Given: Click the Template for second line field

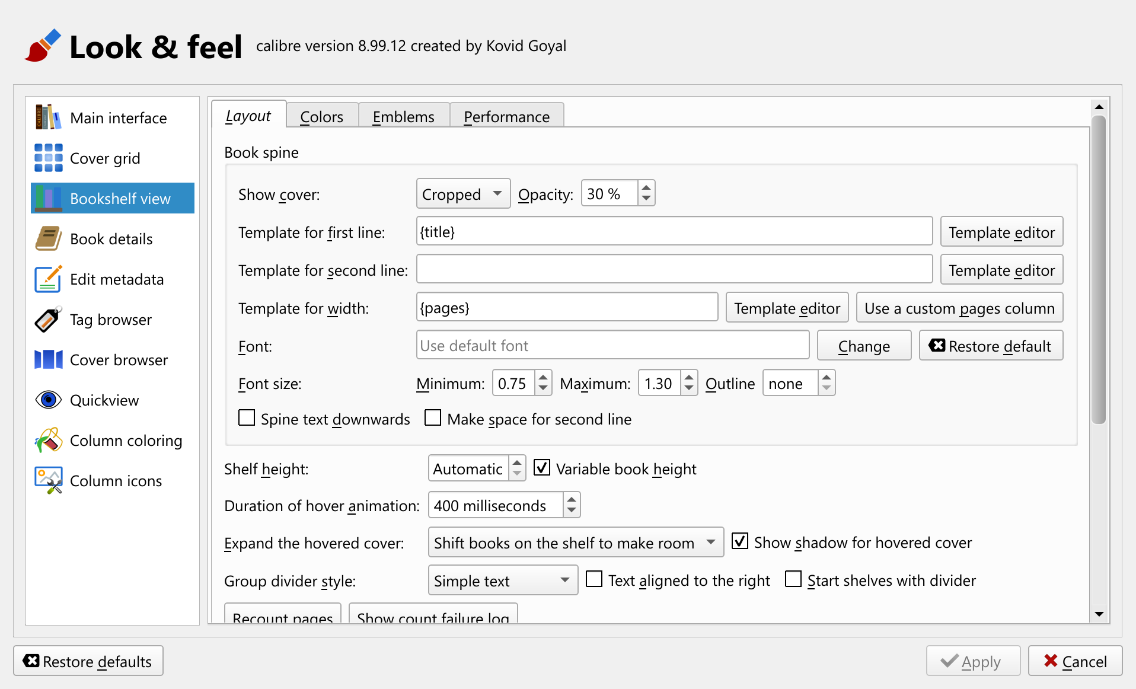Looking at the screenshot, I should point(674,270).
